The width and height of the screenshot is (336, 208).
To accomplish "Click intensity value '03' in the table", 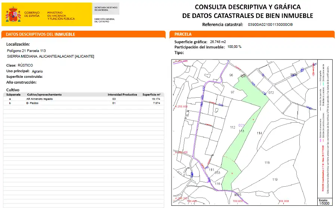I will (x=114, y=99).
